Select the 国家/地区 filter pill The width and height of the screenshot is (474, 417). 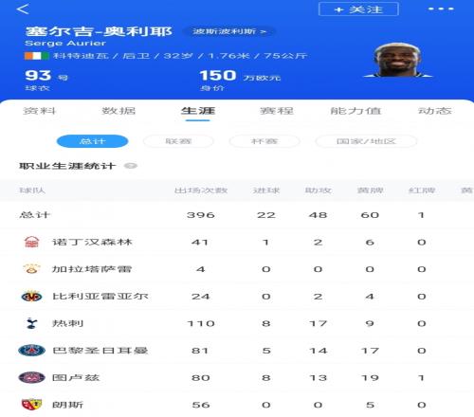click(366, 141)
